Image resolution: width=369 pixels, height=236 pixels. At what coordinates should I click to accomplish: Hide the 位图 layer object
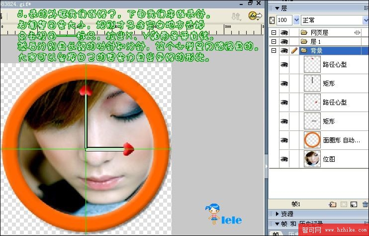pyautogui.click(x=284, y=159)
